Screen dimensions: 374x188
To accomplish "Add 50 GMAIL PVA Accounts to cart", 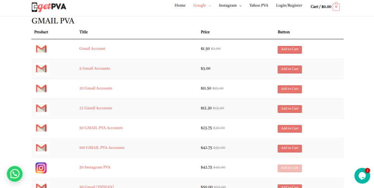I will tap(290, 128).
